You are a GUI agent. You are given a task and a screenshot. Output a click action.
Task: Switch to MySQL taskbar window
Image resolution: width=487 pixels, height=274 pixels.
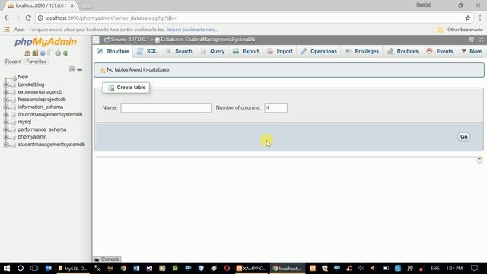click(72, 268)
